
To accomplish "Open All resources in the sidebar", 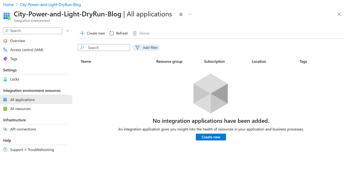I will (x=20, y=109).
